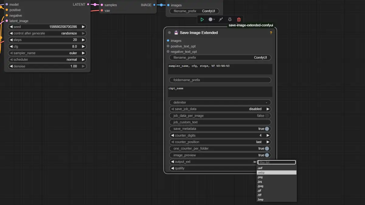This screenshot has width=365, height=205.
Task: Edit the foldername_prefix field
Action: click(220, 80)
